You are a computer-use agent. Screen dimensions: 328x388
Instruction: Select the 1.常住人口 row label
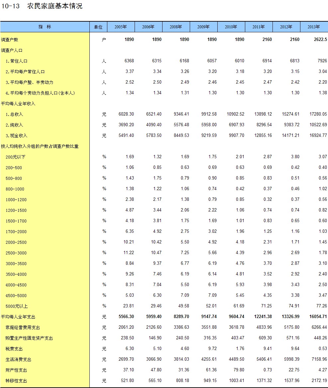tap(17, 61)
